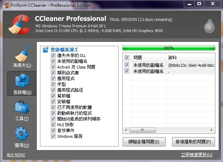The height and width of the screenshot is (162, 223).
Task: Select the {80b8c23c-16e0-4cd8 data cell
Action: 192,65
